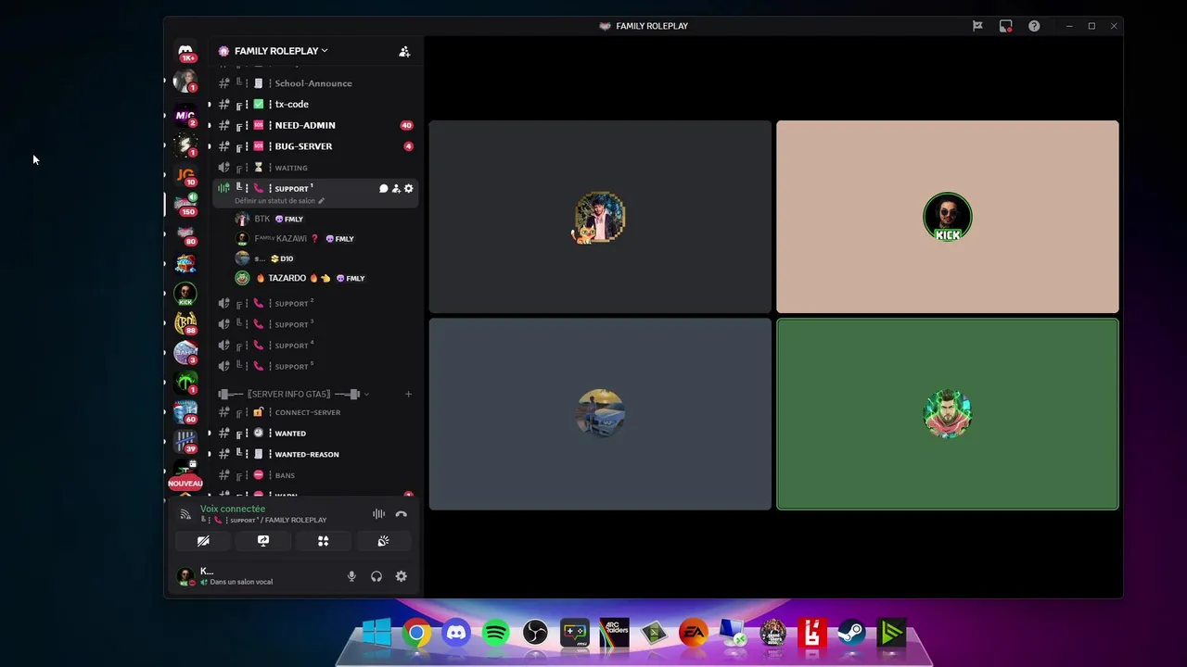Select KAZAWI in voice participants list
The height and width of the screenshot is (667, 1187).
(325, 239)
